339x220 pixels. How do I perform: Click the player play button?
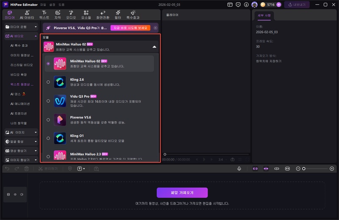tap(204, 160)
